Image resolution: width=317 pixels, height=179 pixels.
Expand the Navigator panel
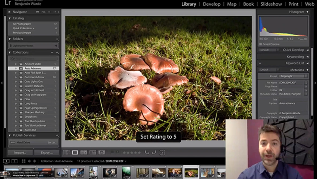click(x=10, y=12)
